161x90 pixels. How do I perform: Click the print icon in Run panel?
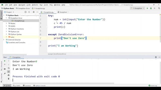pyautogui.click(x=9, y=75)
